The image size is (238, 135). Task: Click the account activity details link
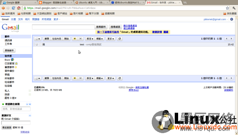pos(229,90)
